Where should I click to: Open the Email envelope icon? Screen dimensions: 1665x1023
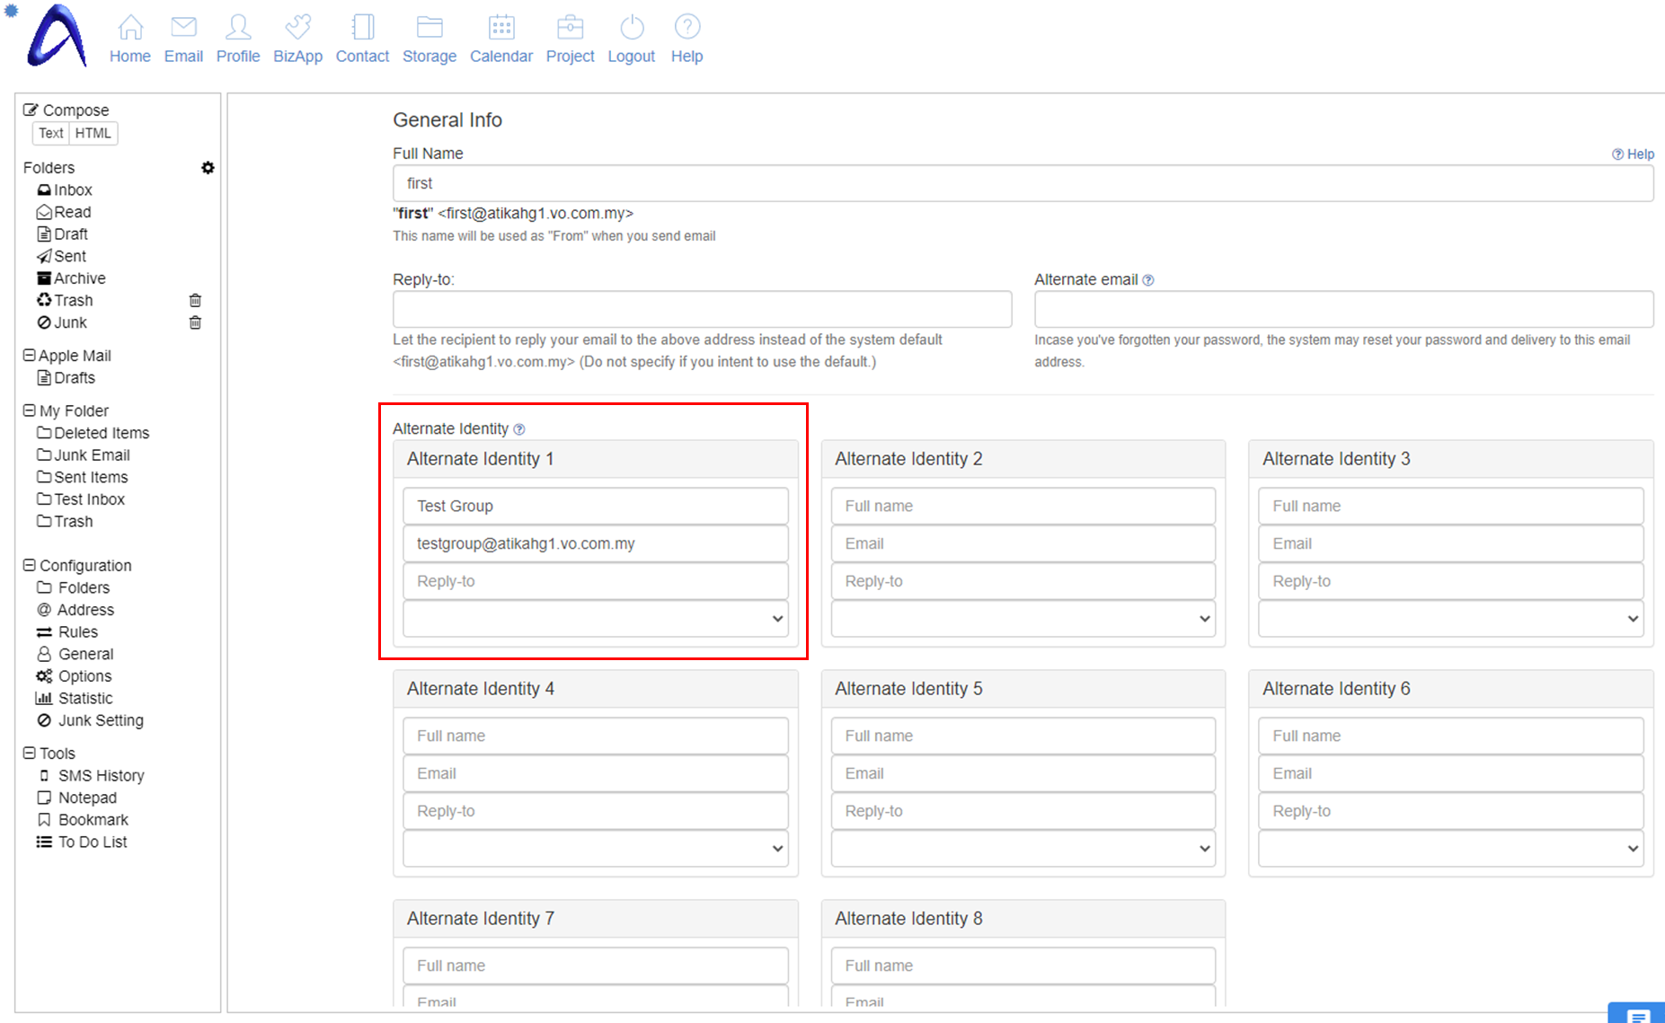point(183,27)
